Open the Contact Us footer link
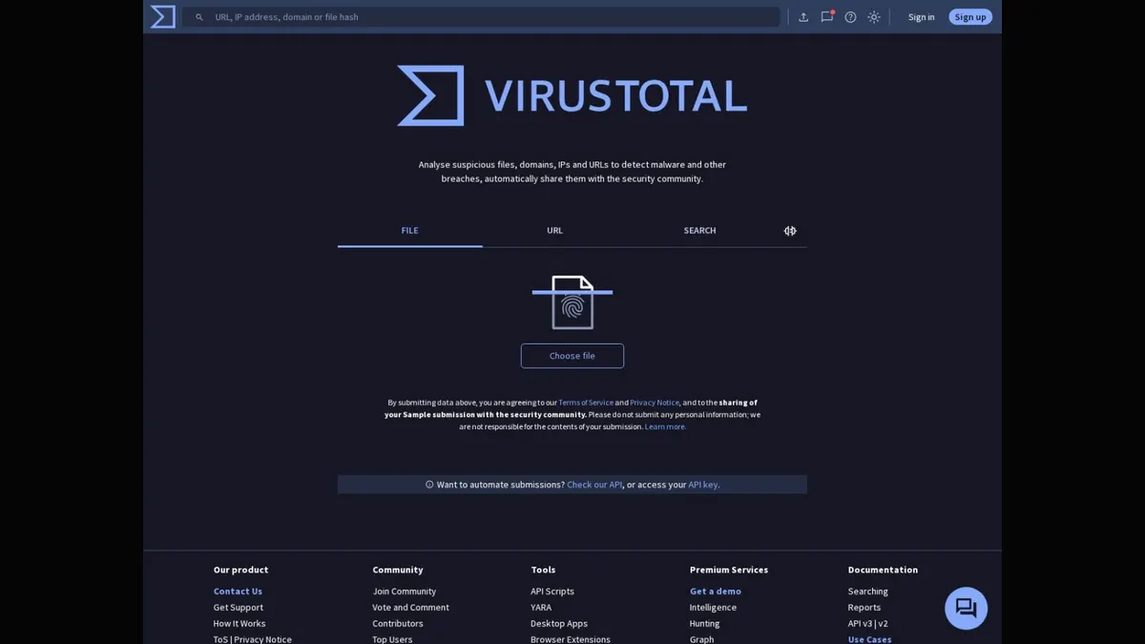The image size is (1145, 644). pyautogui.click(x=238, y=592)
